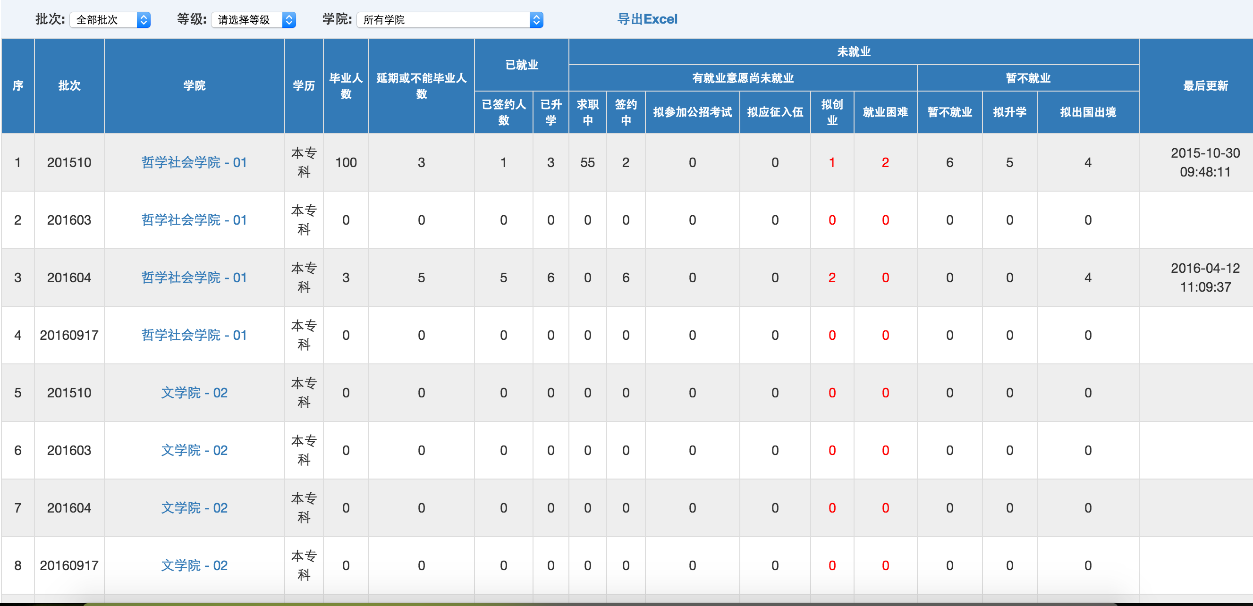Viewport: 1253px width, 606px height.
Task: Click the 已就业 group header
Action: point(521,65)
